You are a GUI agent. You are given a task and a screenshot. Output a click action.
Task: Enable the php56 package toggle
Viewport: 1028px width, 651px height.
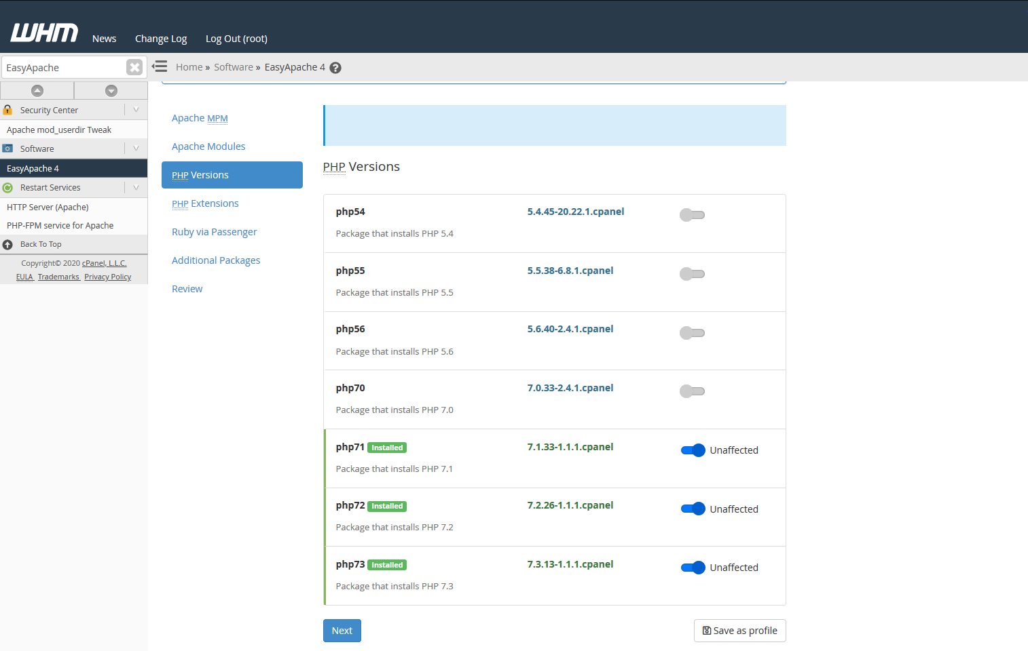(692, 333)
